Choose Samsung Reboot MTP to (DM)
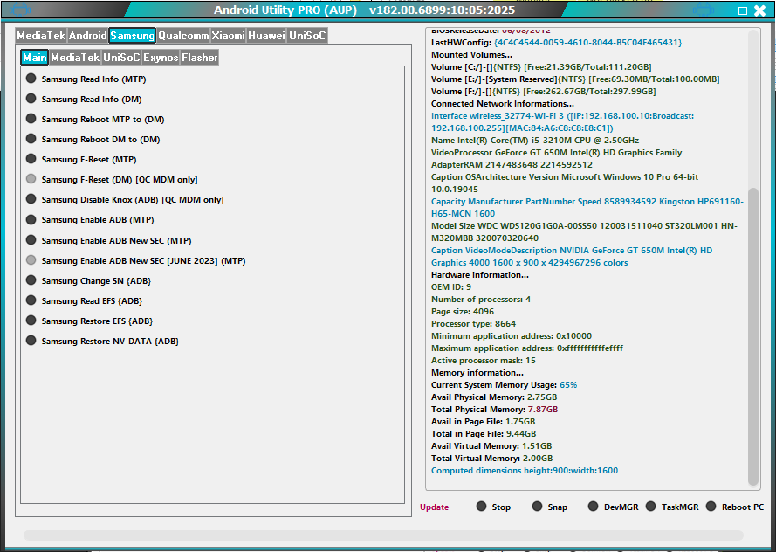The width and height of the screenshot is (776, 552). (x=31, y=119)
